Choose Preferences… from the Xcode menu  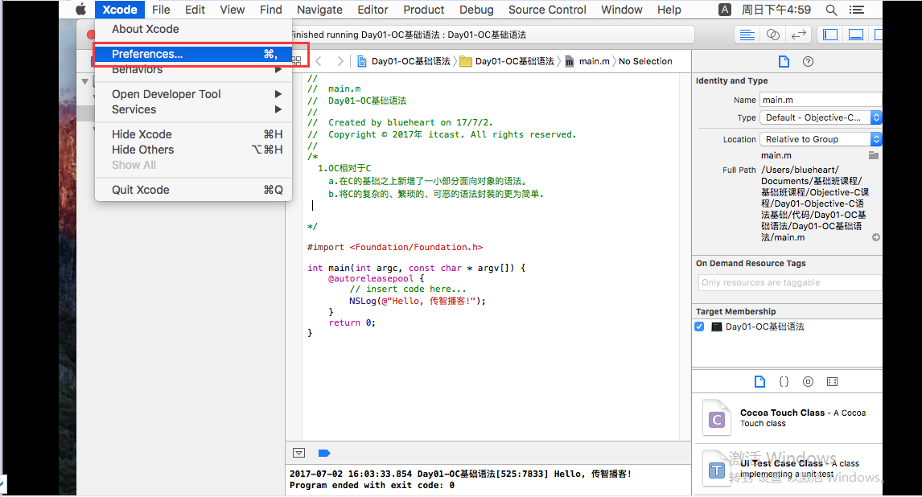coord(193,54)
